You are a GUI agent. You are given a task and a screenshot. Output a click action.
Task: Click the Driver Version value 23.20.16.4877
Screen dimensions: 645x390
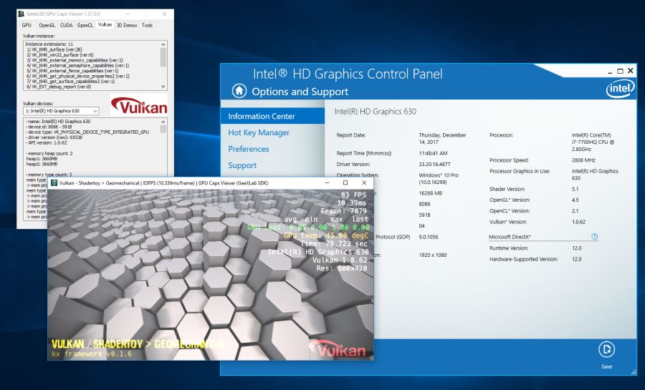434,164
